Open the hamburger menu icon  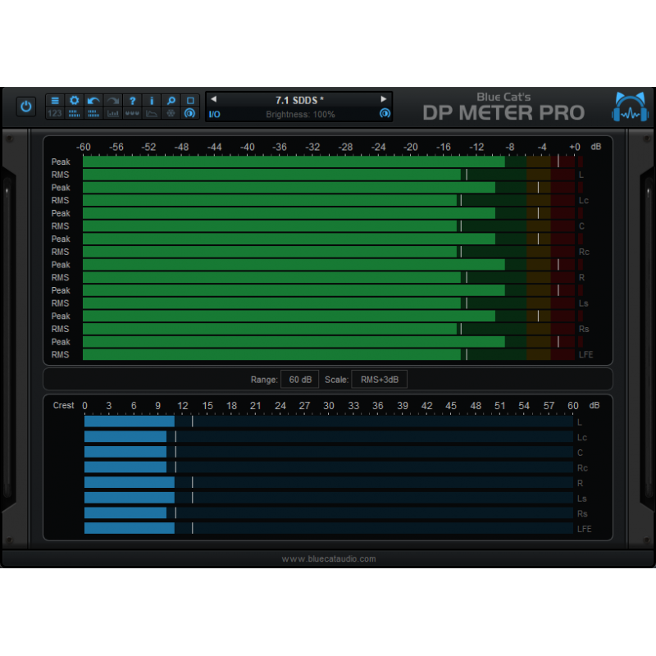pos(54,99)
